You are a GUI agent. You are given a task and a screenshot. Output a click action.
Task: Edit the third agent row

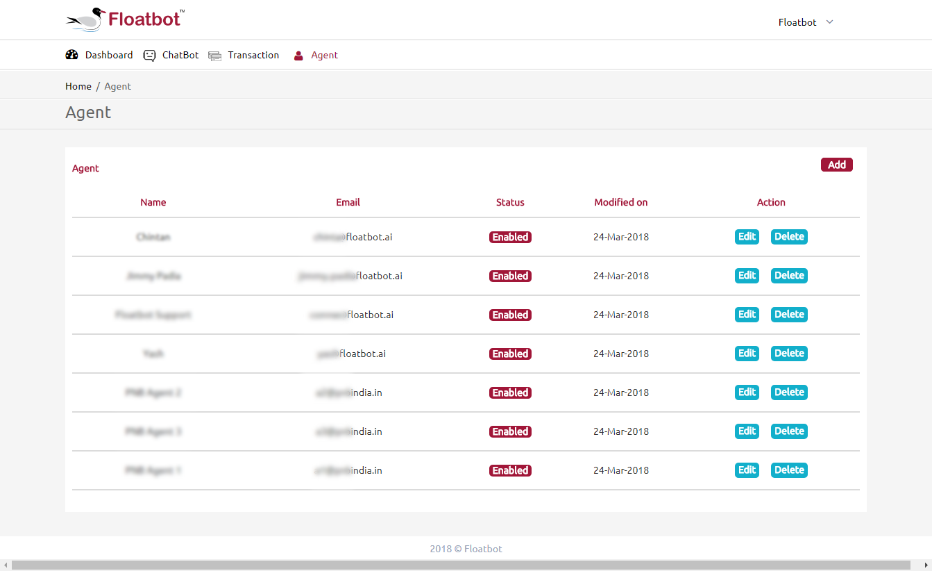point(747,315)
